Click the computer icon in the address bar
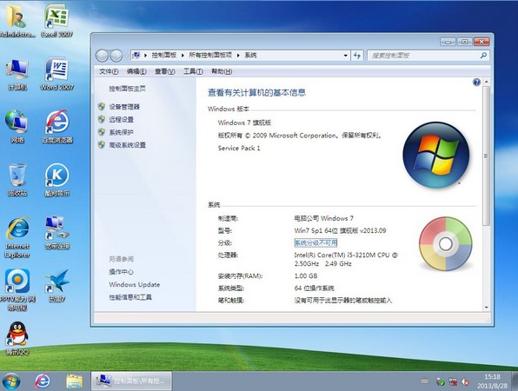Image resolution: width=518 pixels, height=391 pixels. click(x=136, y=55)
